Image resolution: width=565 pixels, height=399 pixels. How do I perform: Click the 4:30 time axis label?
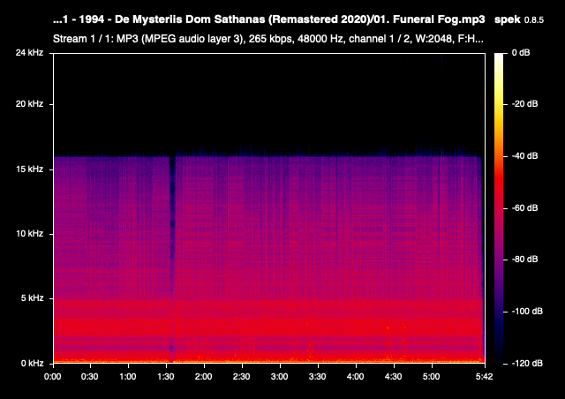click(393, 377)
